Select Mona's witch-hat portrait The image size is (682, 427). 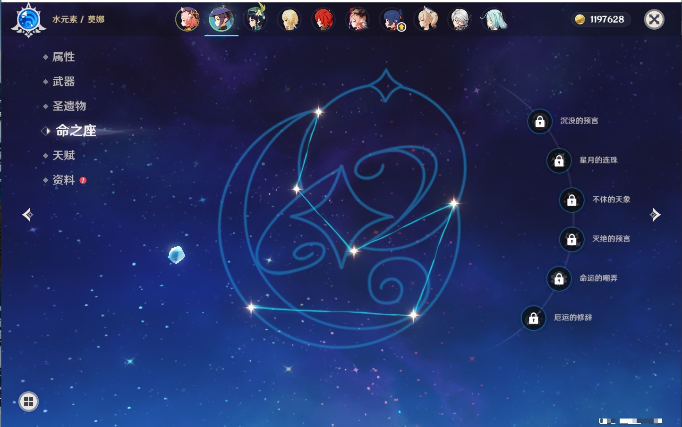point(222,19)
